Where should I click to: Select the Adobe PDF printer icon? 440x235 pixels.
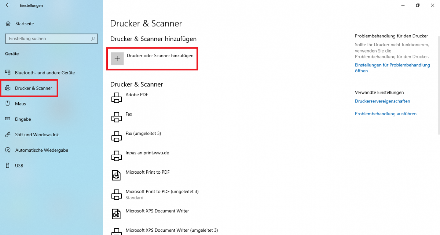[x=117, y=98]
